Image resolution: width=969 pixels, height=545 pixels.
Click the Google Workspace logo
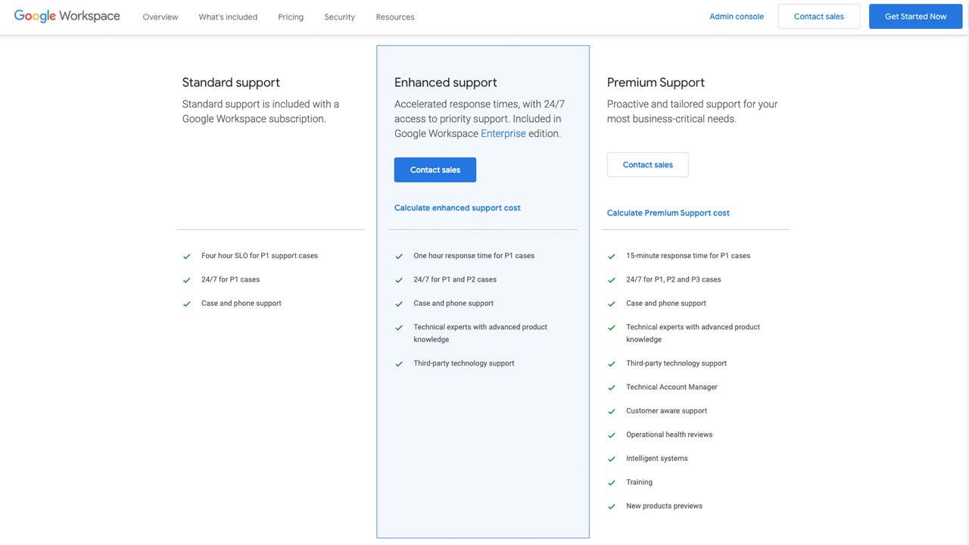67,17
